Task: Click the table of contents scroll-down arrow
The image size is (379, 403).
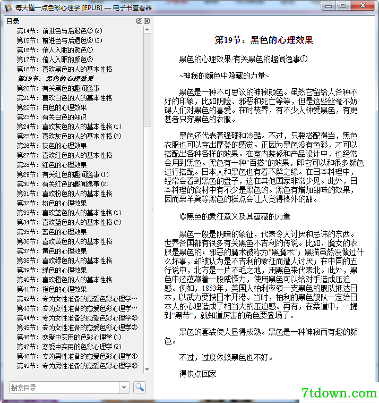Action: click(147, 370)
